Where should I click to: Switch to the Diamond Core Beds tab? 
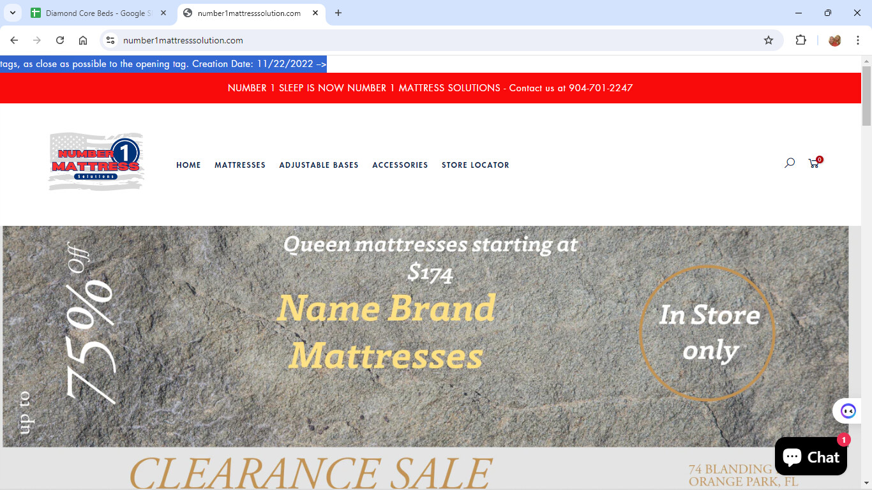[x=99, y=13]
